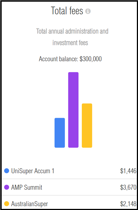Click the tall purple AMP Summit bar
138x210 pixels.
coord(73,110)
